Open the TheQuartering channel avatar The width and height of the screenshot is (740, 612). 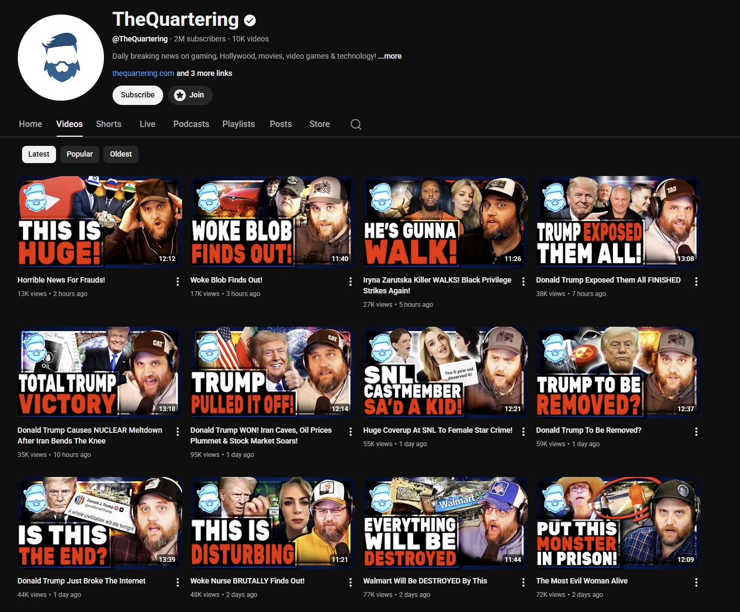(x=61, y=58)
